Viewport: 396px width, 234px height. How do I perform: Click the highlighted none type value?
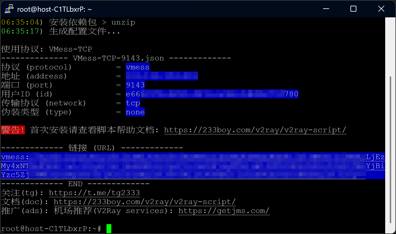135,112
